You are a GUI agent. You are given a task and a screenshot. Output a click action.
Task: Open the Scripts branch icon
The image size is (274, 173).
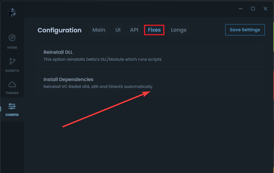[x=12, y=61]
